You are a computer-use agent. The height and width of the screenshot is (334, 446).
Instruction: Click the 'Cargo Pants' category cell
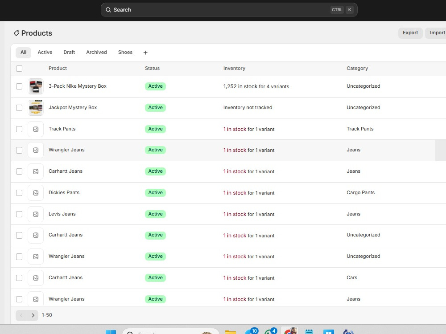pos(360,192)
